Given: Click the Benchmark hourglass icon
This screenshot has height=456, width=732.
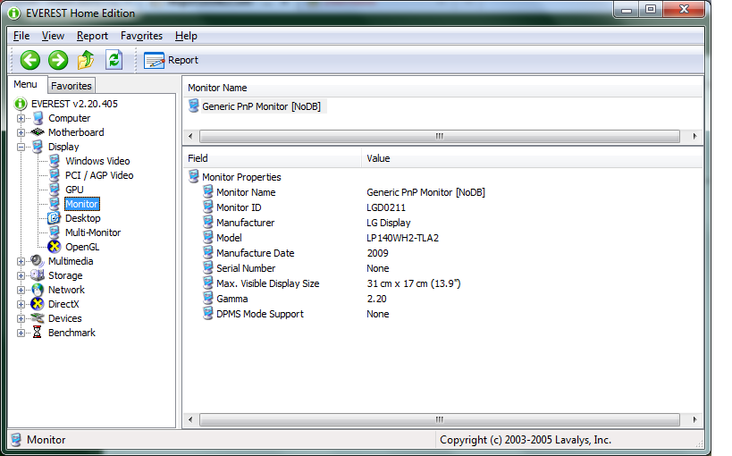Looking at the screenshot, I should 38,333.
